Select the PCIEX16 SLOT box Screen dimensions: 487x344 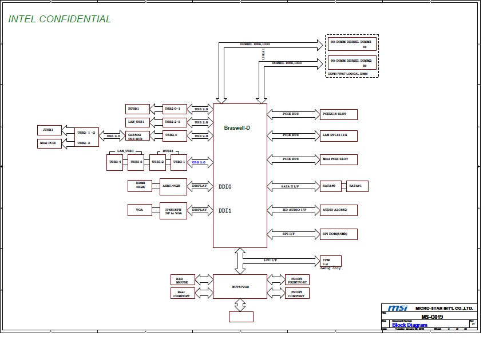tap(338, 114)
